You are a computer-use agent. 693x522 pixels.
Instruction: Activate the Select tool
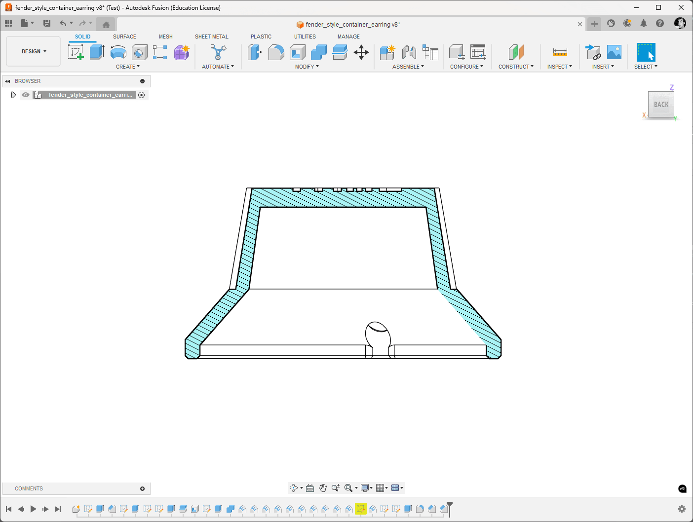tap(646, 52)
